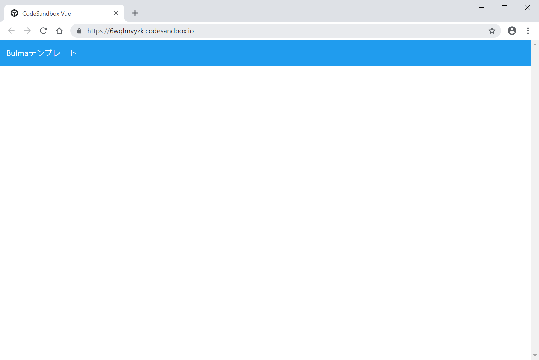Viewport: 539px width, 360px height.
Task: Click the Bulmaテンプレート navbar brand
Action: [x=41, y=53]
